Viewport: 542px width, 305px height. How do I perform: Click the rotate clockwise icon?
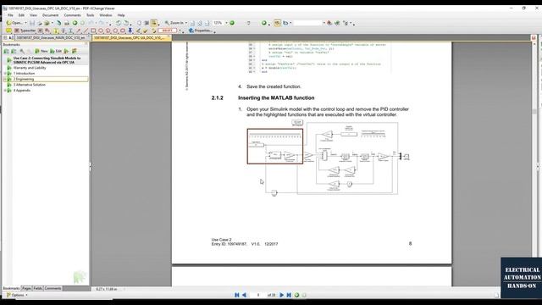click(x=126, y=23)
